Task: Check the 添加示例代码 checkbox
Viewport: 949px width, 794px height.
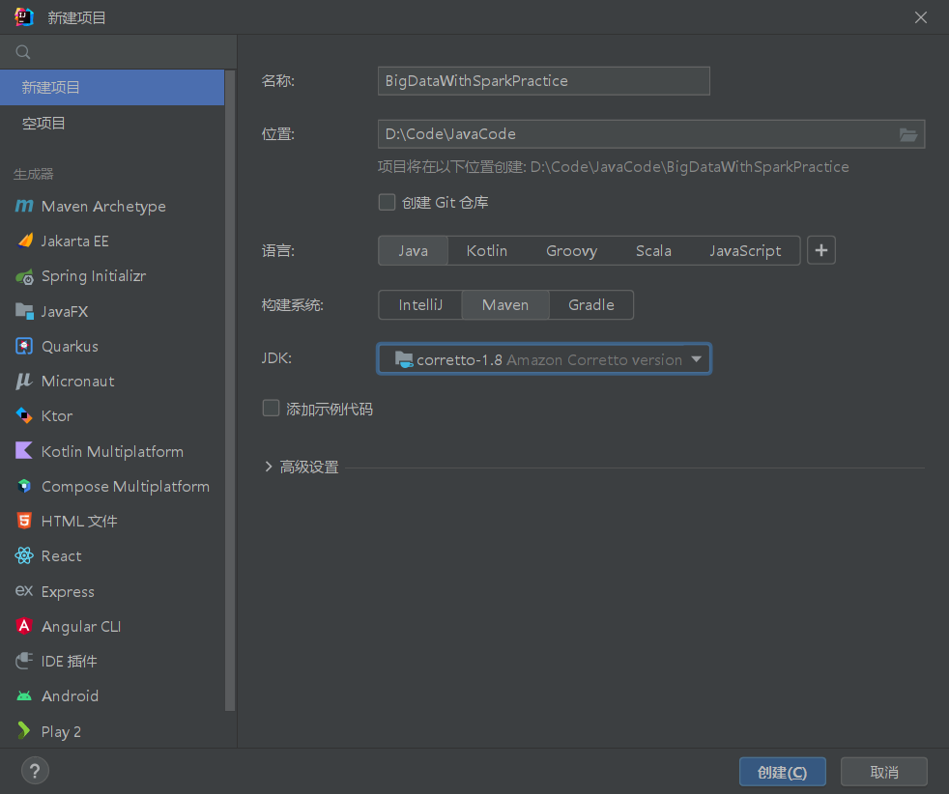Action: (272, 409)
